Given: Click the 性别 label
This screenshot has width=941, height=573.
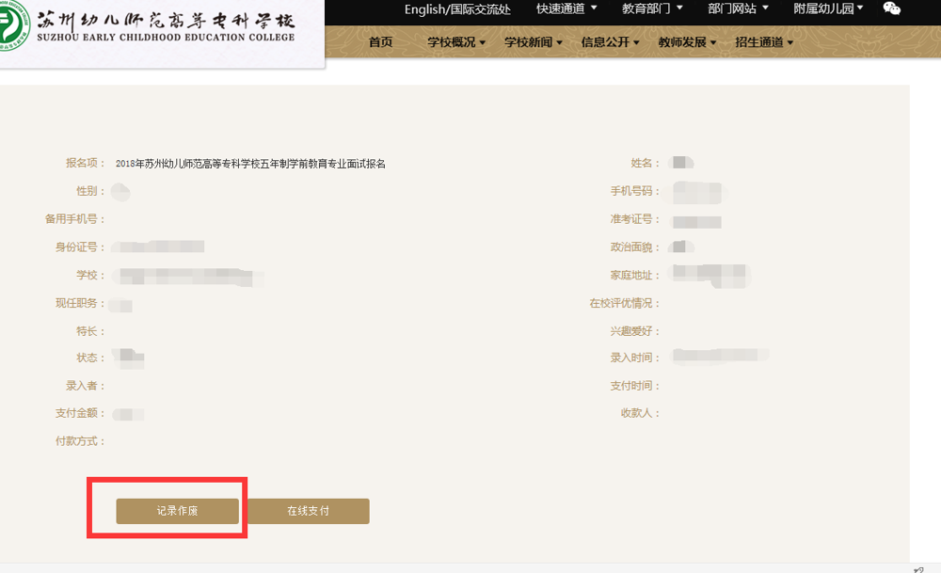Looking at the screenshot, I should (x=90, y=191).
